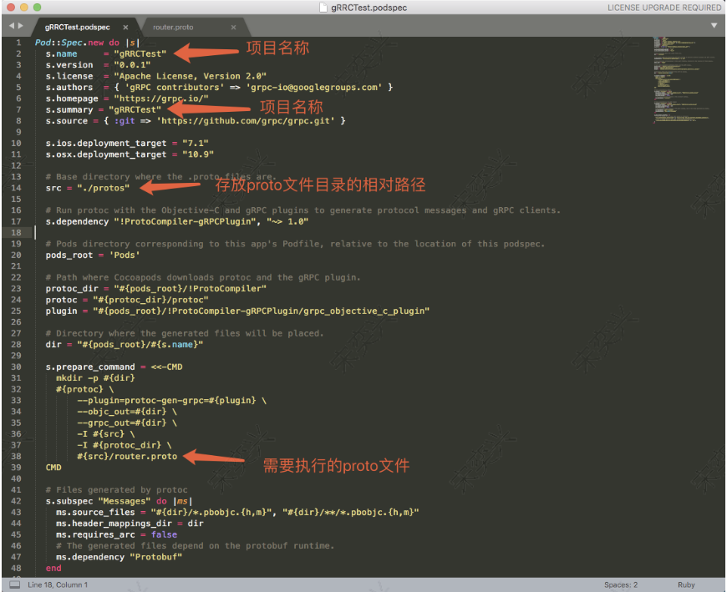Click the --grpc_out=#{dir} line

pos(127,423)
